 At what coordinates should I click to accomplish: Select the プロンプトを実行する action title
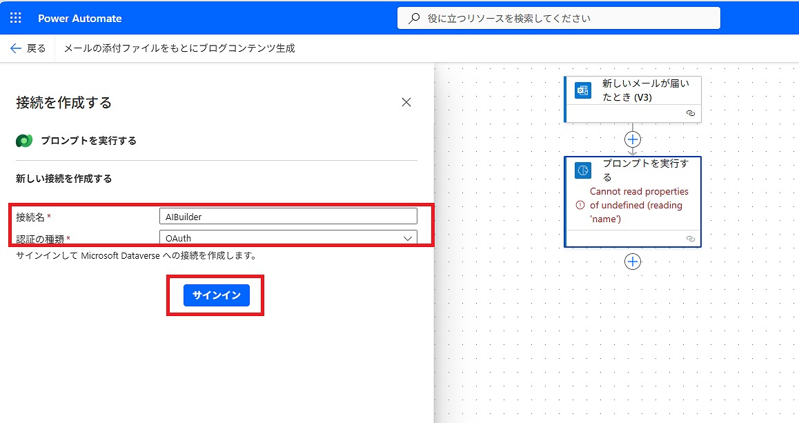(x=646, y=170)
